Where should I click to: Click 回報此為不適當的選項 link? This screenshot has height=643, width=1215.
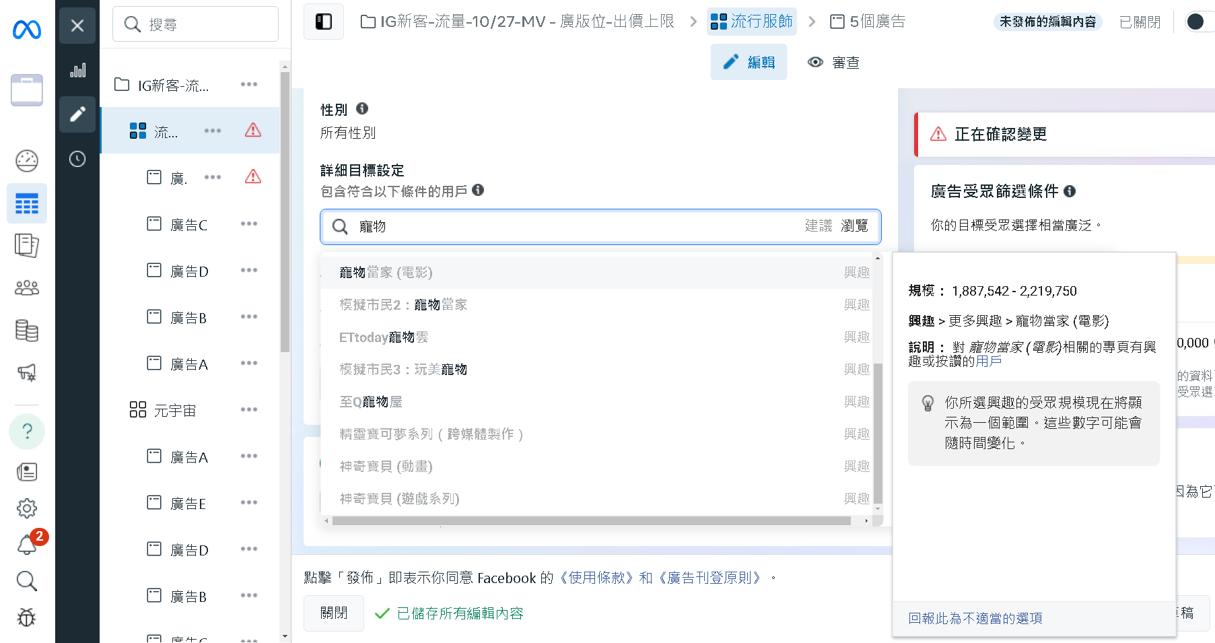[975, 618]
